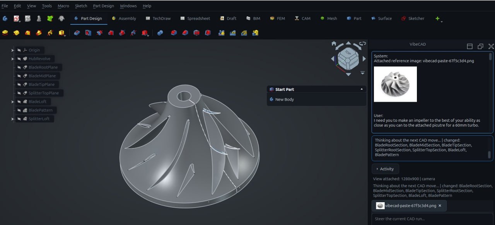Toggle visibility of BladeRootPlane
The image size is (495, 225).
(19, 67)
